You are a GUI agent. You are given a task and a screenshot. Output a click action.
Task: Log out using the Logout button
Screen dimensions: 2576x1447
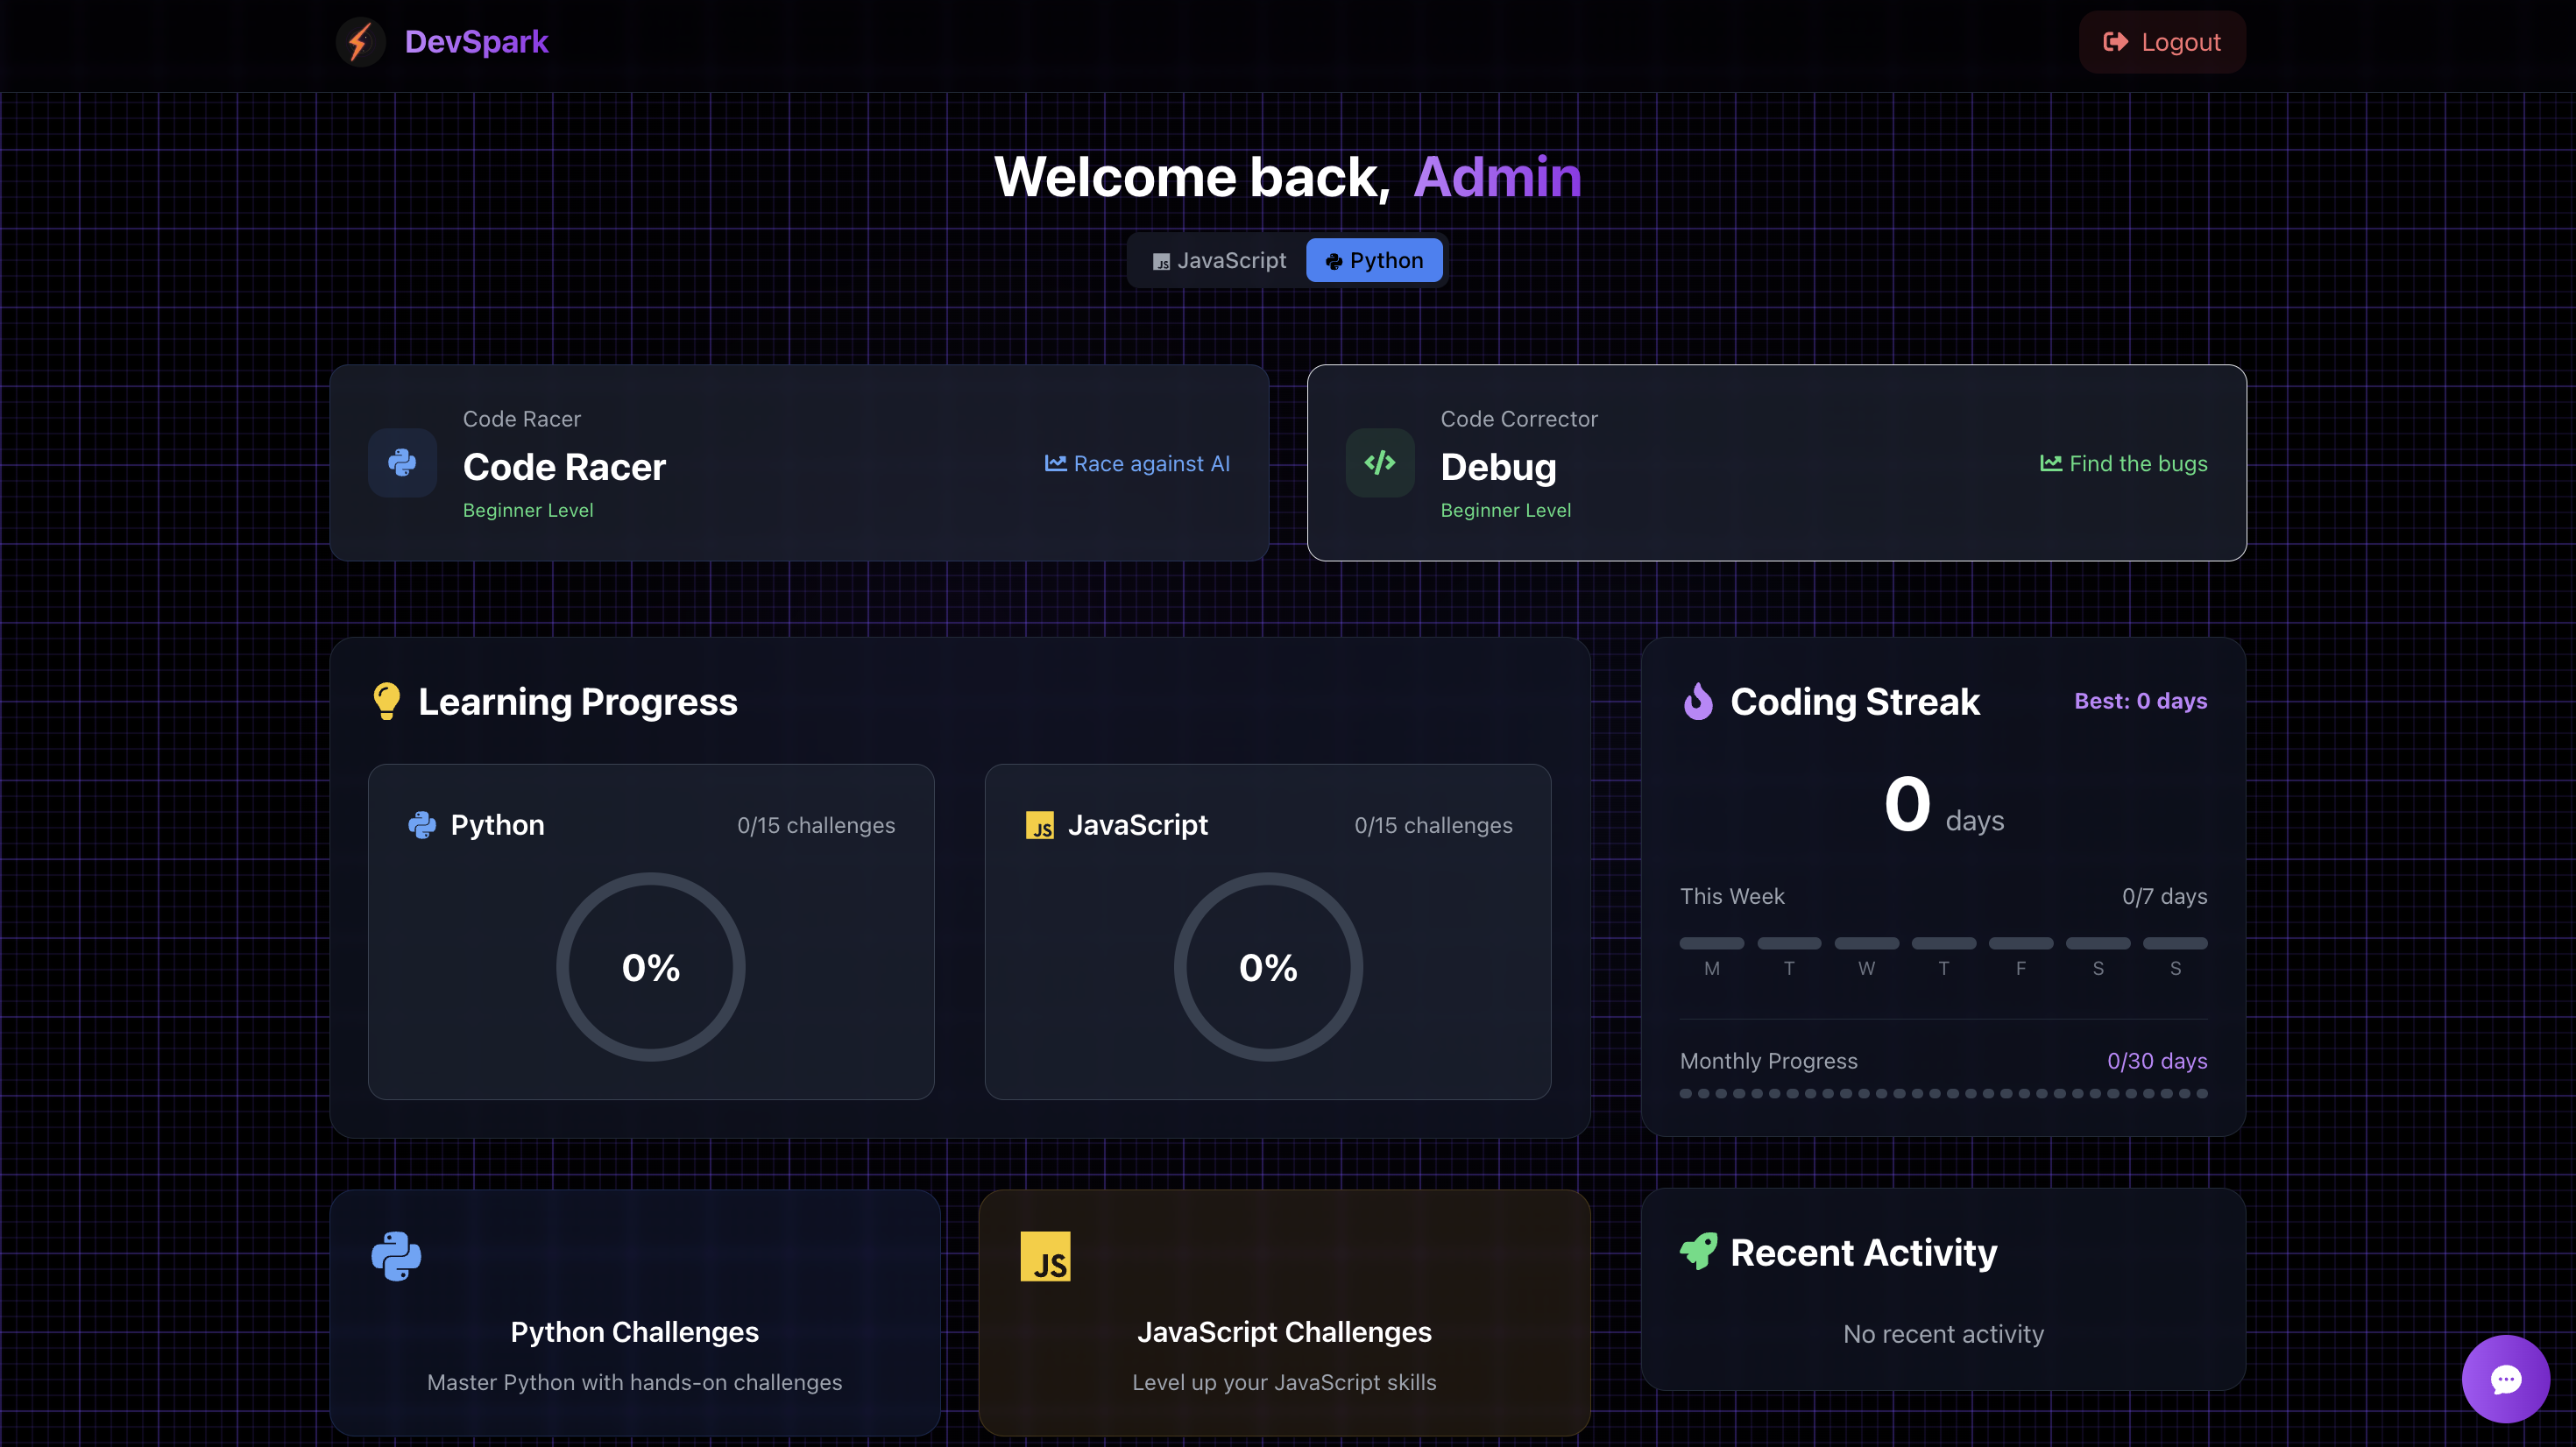2162,42
